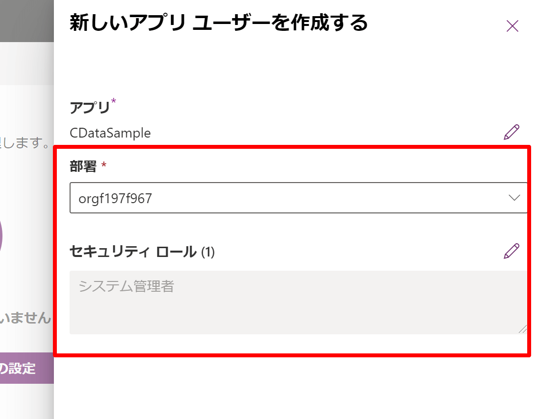537x419 pixels.
Task: Expand the 部署 dropdown chevron
Action: 514,198
